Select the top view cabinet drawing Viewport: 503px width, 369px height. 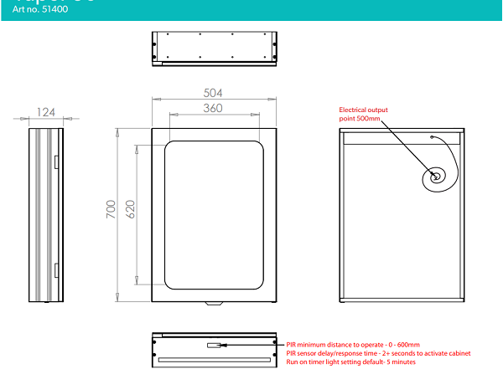coord(214,47)
